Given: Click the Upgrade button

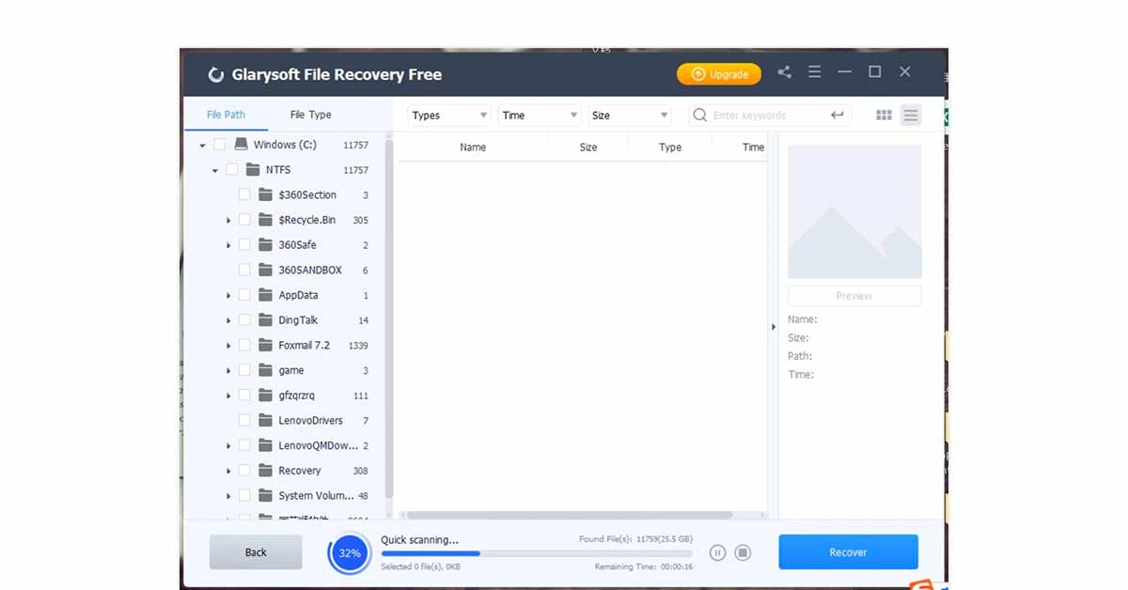Looking at the screenshot, I should [x=719, y=73].
